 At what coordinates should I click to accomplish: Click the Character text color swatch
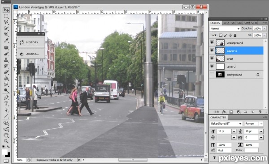(x=252, y=150)
